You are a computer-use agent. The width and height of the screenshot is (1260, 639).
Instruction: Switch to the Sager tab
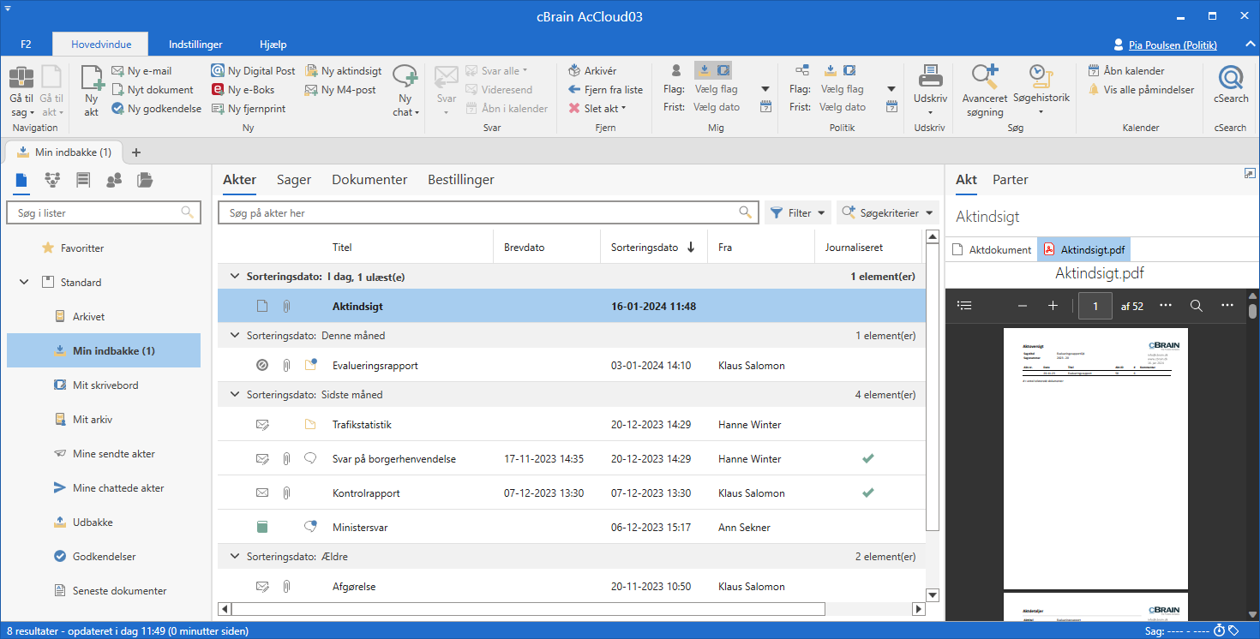click(x=294, y=180)
